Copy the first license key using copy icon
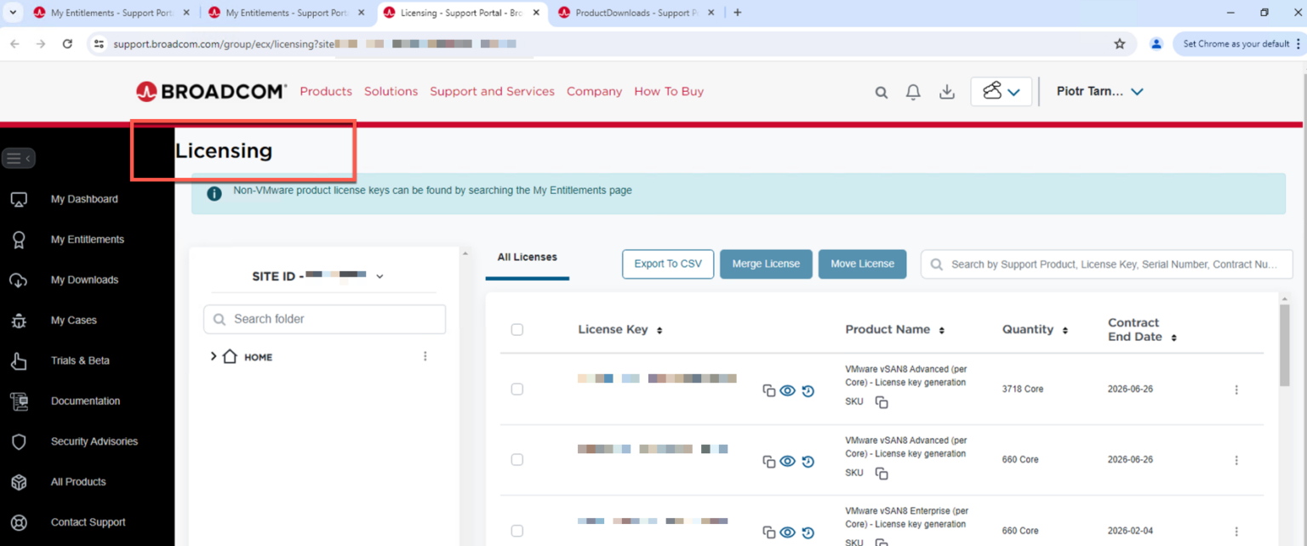This screenshot has width=1307, height=546. [768, 390]
